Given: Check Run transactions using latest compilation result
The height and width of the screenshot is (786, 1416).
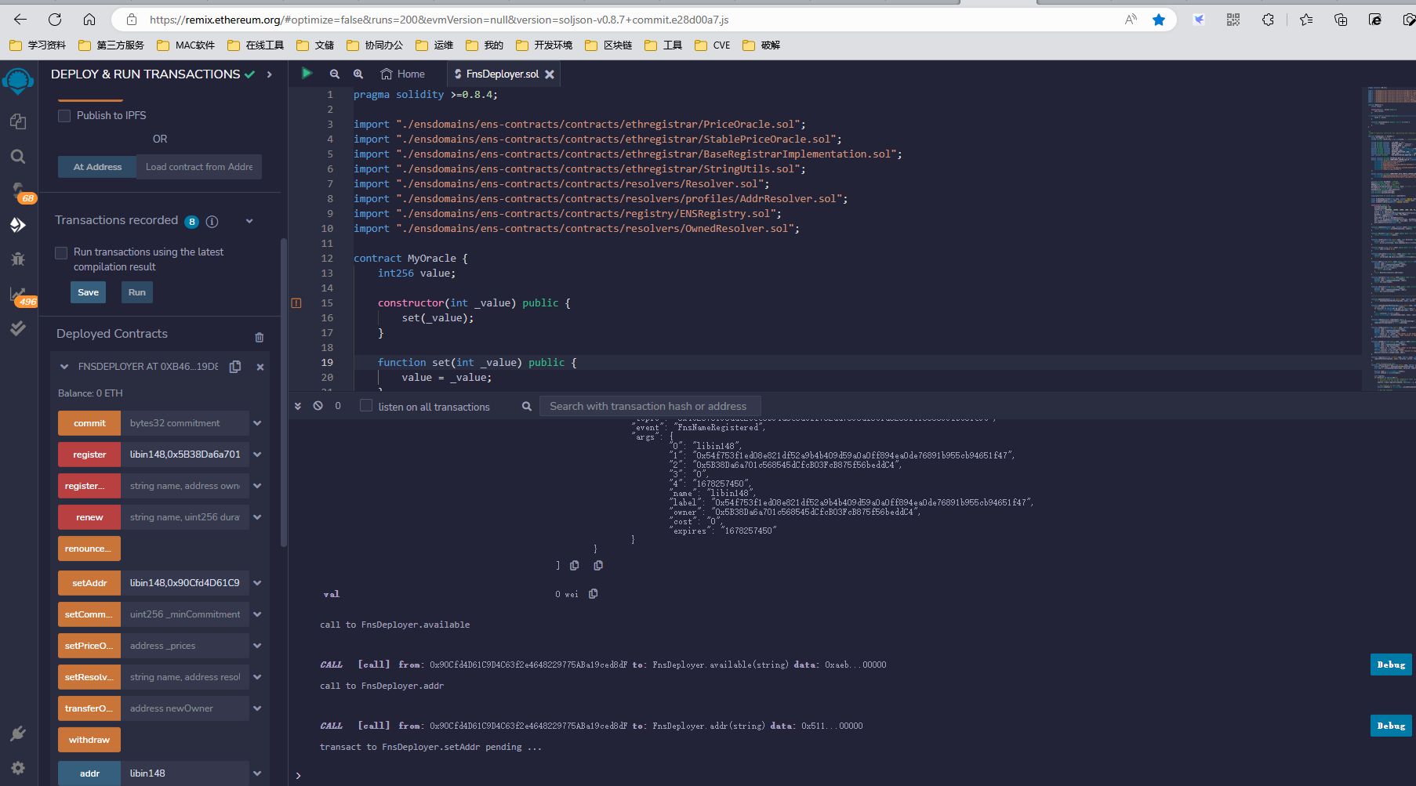Looking at the screenshot, I should tap(61, 253).
